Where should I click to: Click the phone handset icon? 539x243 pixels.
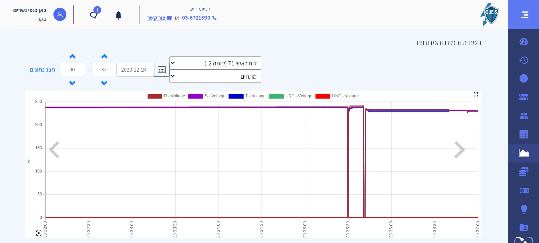point(214,18)
